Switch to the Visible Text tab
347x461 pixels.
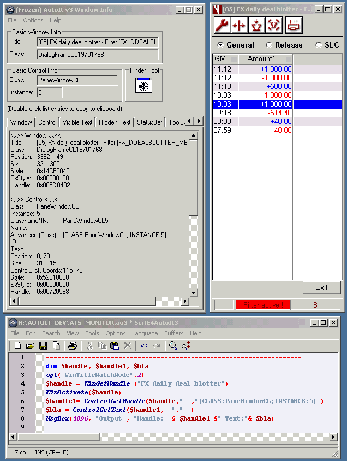[x=77, y=122]
